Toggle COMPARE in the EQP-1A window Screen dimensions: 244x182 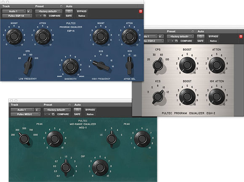point(54,16)
